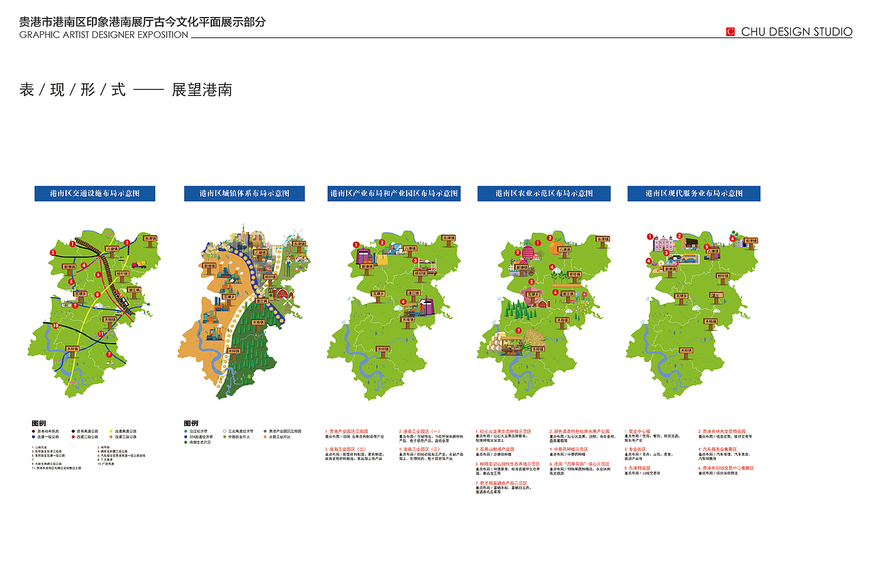Click the 图例 heading under the town-system map
This screenshot has height=571, width=872.
coord(191,423)
